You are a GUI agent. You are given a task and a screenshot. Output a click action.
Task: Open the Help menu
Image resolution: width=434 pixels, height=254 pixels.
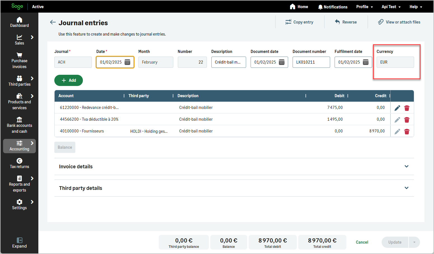tap(416, 7)
